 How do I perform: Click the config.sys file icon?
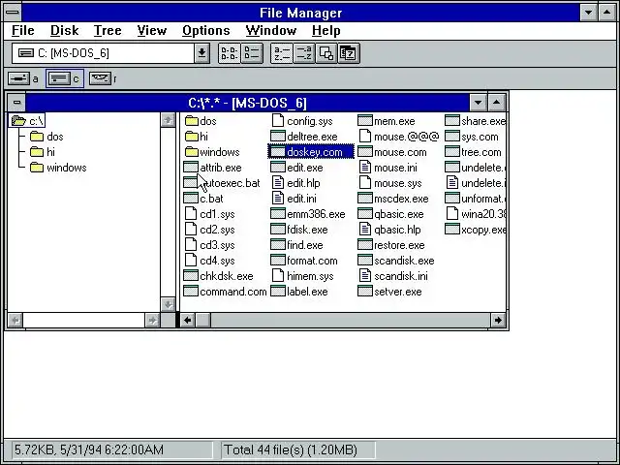coord(278,120)
